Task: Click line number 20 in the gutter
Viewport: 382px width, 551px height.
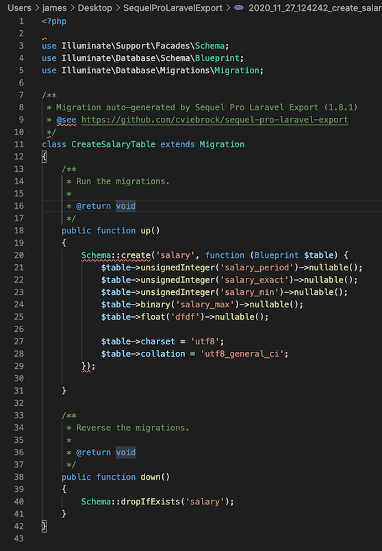Action: (19, 255)
